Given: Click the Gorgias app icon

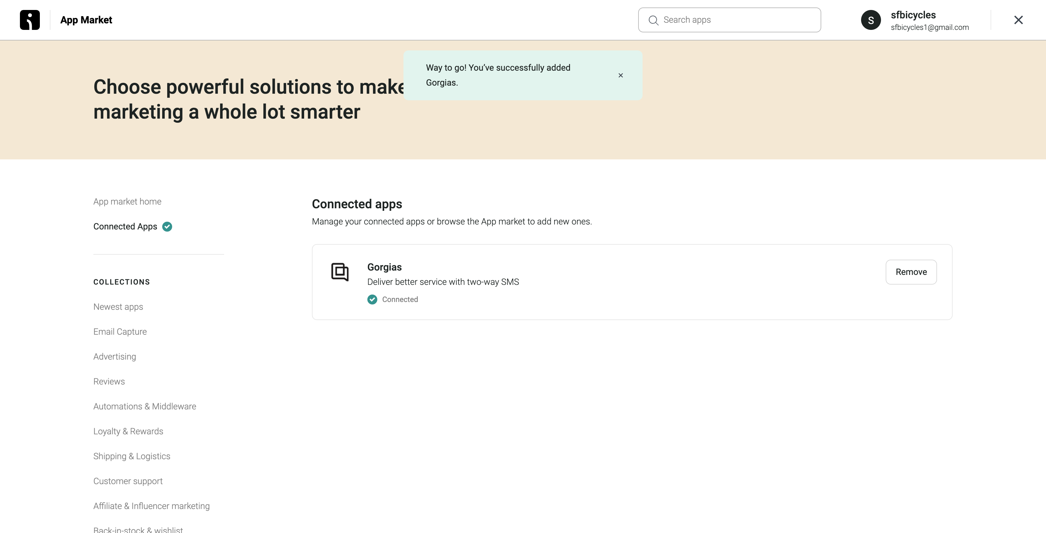Looking at the screenshot, I should tap(340, 272).
